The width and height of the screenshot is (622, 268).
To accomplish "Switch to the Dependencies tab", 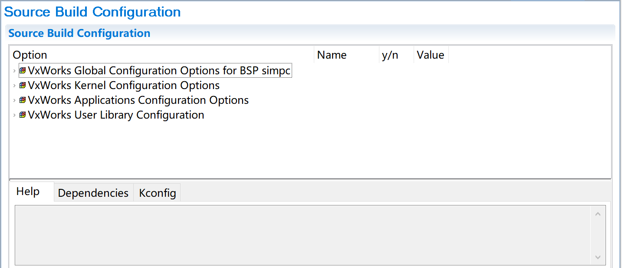I will click(93, 193).
